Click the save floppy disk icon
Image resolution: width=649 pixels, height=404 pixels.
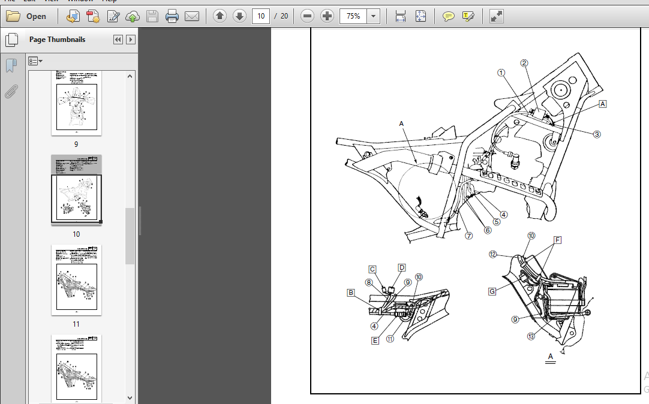(x=152, y=16)
